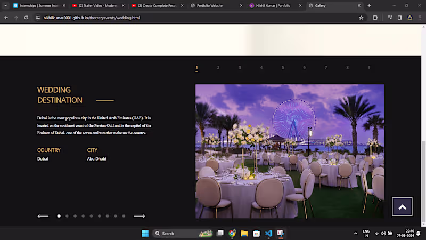Open a new browser tab with plus

[x=369, y=5]
